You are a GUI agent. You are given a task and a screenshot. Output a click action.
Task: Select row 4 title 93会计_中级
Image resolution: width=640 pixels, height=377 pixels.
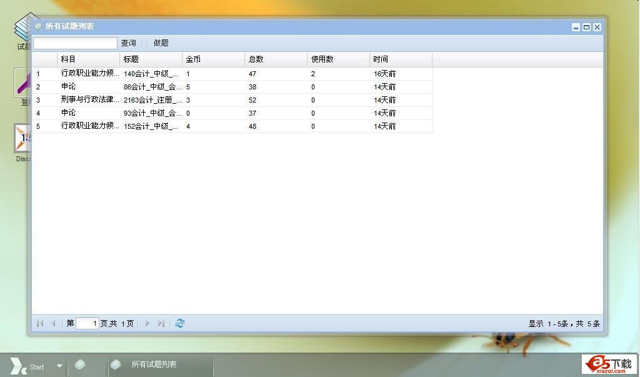tap(151, 113)
